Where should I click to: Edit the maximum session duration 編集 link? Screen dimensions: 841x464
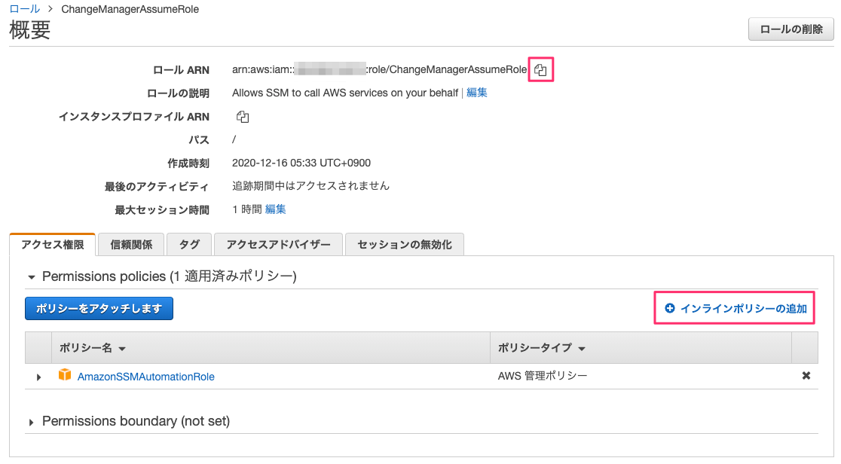(x=275, y=208)
